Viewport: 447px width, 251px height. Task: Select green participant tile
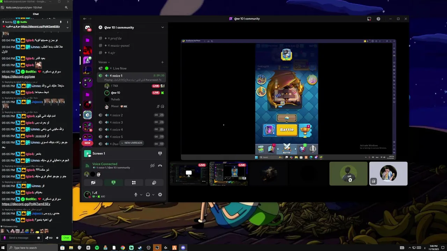(x=349, y=174)
